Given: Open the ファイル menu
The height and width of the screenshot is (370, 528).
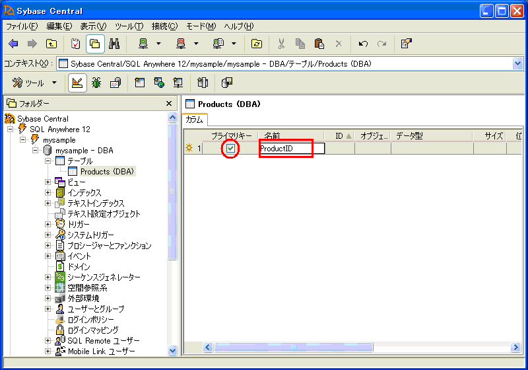Looking at the screenshot, I should [x=22, y=26].
